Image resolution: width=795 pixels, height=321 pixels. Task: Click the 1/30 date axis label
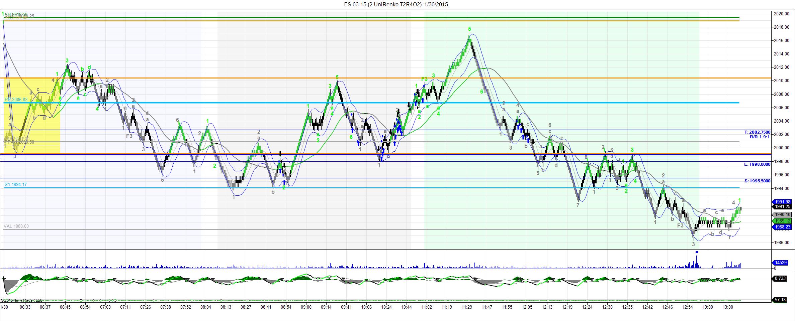coord(4,307)
